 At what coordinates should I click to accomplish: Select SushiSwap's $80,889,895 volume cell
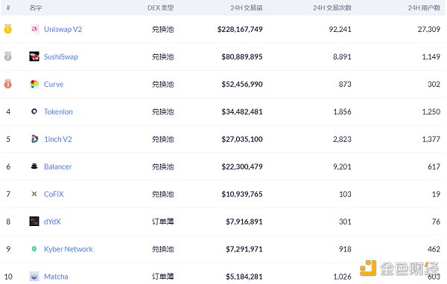pos(242,57)
